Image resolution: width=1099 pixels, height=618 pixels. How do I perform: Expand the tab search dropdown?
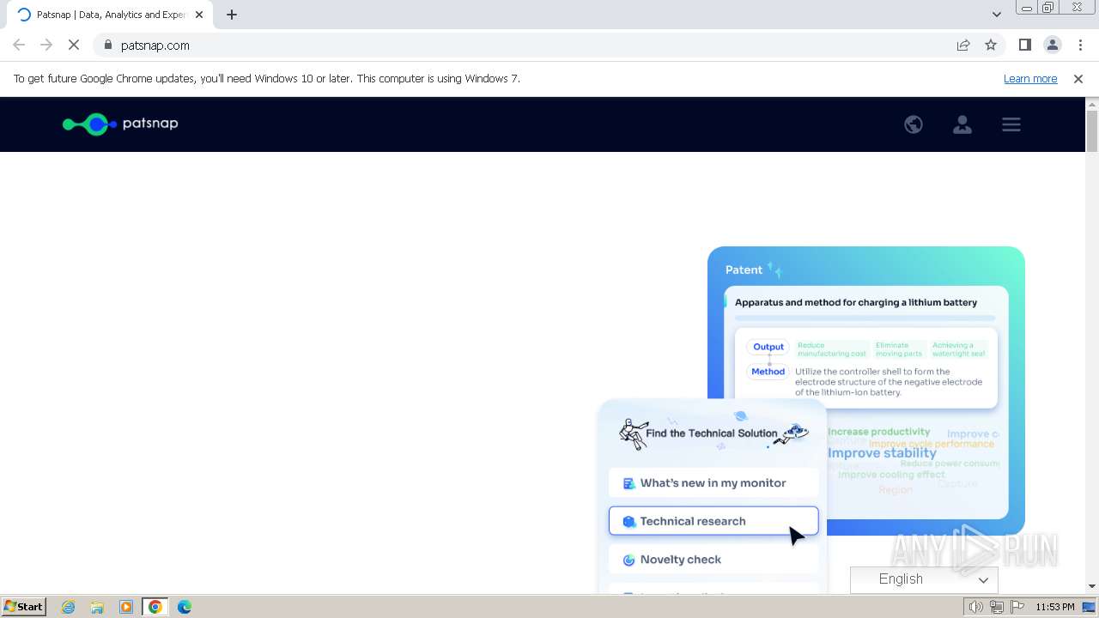996,15
